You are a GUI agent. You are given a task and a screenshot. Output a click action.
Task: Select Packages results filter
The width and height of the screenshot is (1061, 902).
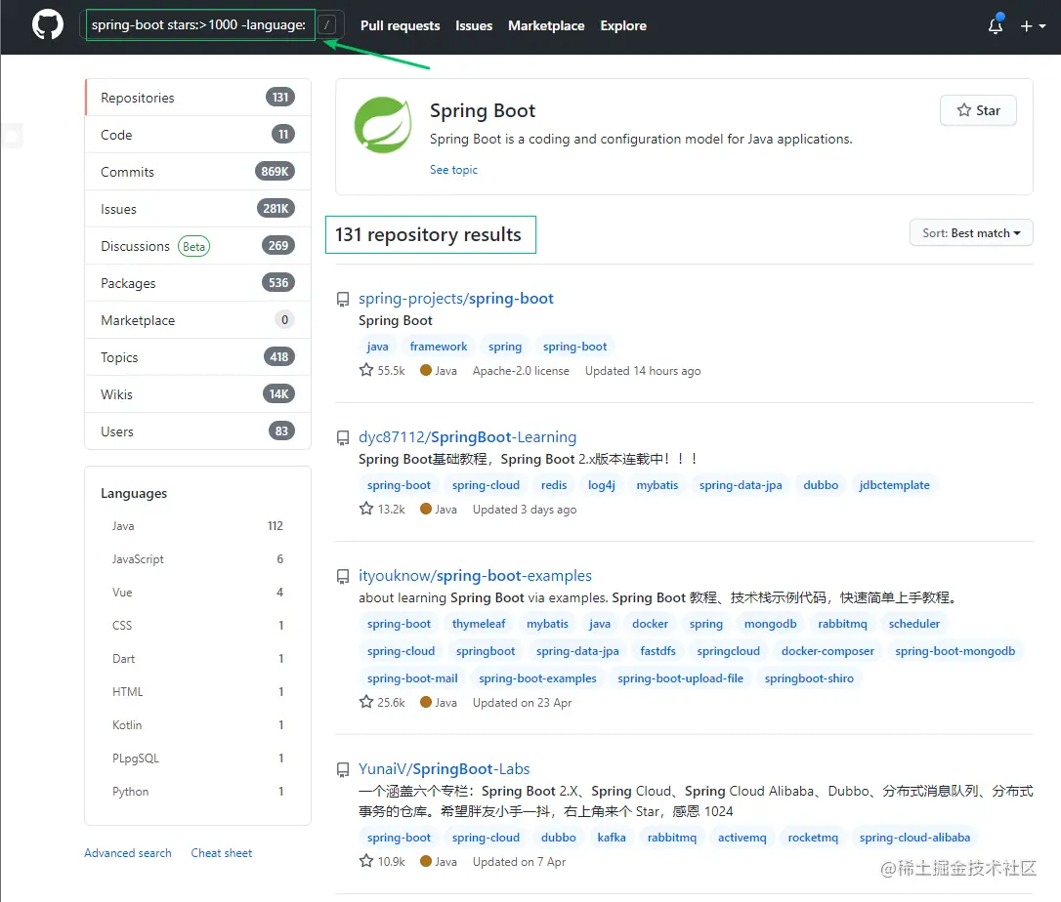[x=197, y=283]
